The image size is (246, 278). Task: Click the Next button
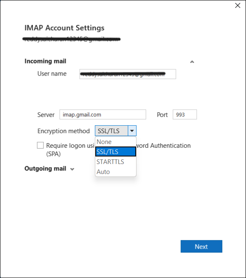click(201, 246)
